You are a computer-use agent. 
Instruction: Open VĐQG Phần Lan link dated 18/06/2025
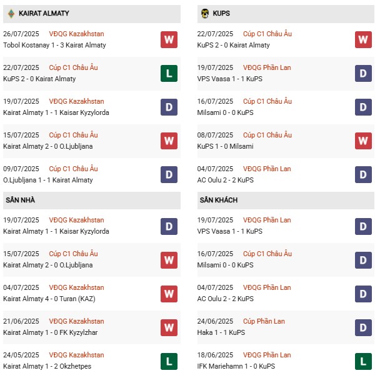coord(267,355)
